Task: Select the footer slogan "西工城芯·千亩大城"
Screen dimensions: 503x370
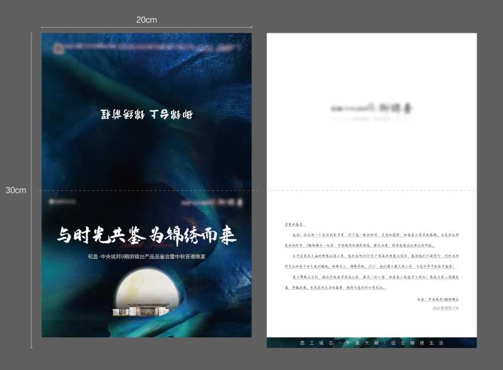Action: [x=339, y=343]
